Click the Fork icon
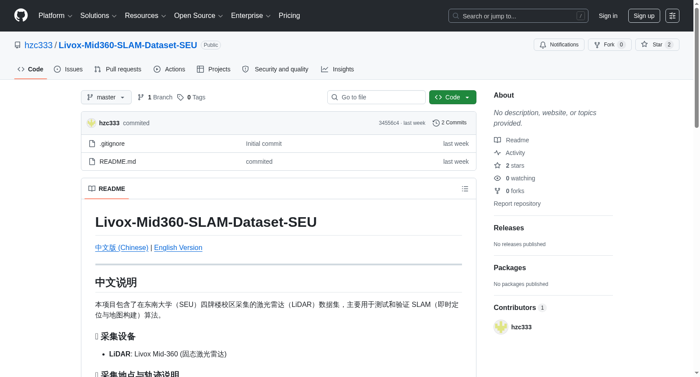 (597, 45)
